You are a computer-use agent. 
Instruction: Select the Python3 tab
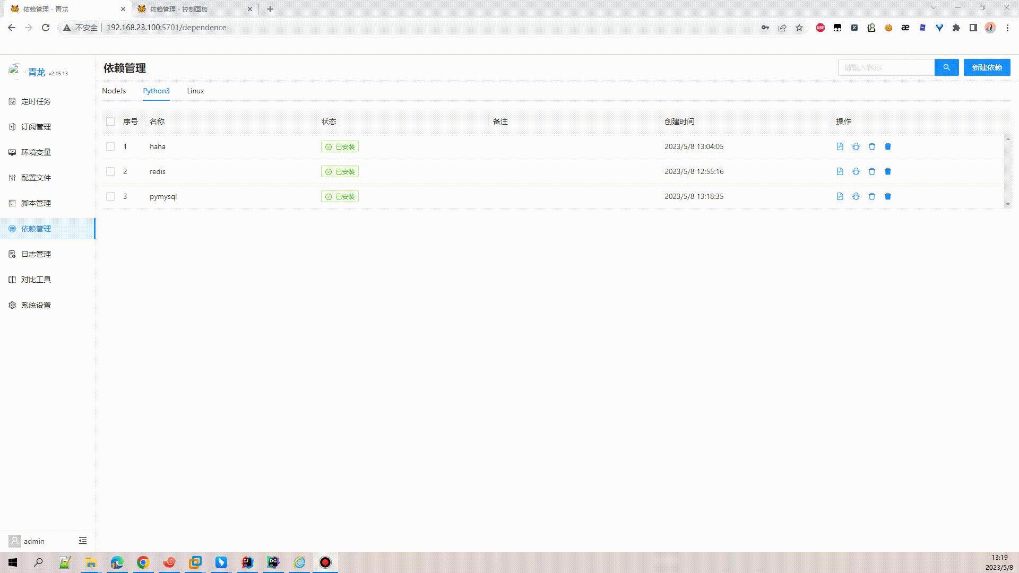[156, 91]
